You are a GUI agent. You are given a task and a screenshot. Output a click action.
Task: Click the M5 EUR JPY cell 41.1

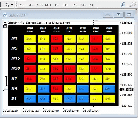[43, 49]
